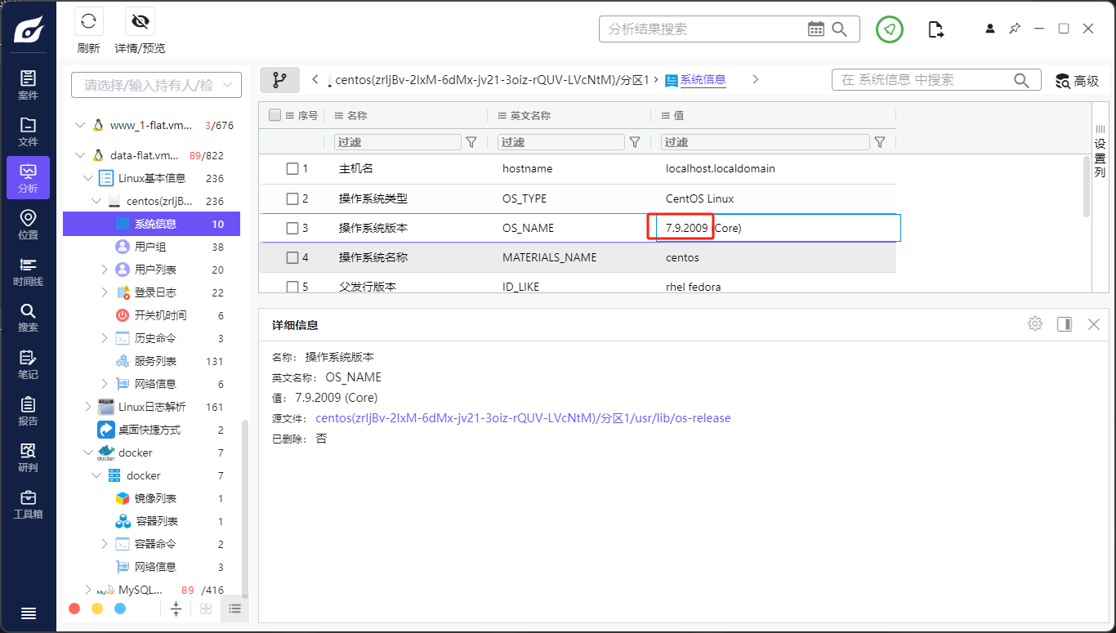Click the 高级 advanced search button
Viewport: 1116px width, 633px height.
click(1077, 81)
